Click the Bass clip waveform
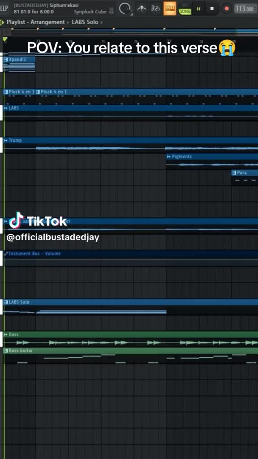258x459 pixels. click(x=130, y=342)
